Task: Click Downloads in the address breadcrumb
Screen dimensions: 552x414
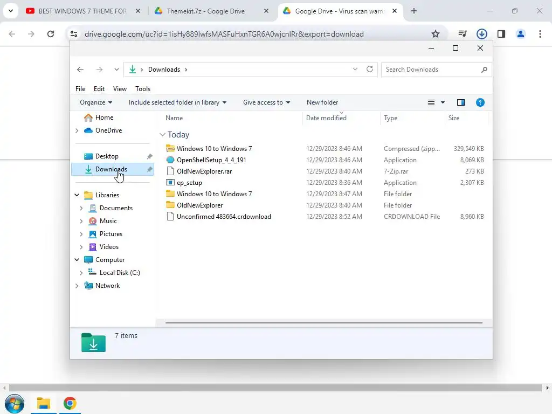Action: coord(164,70)
